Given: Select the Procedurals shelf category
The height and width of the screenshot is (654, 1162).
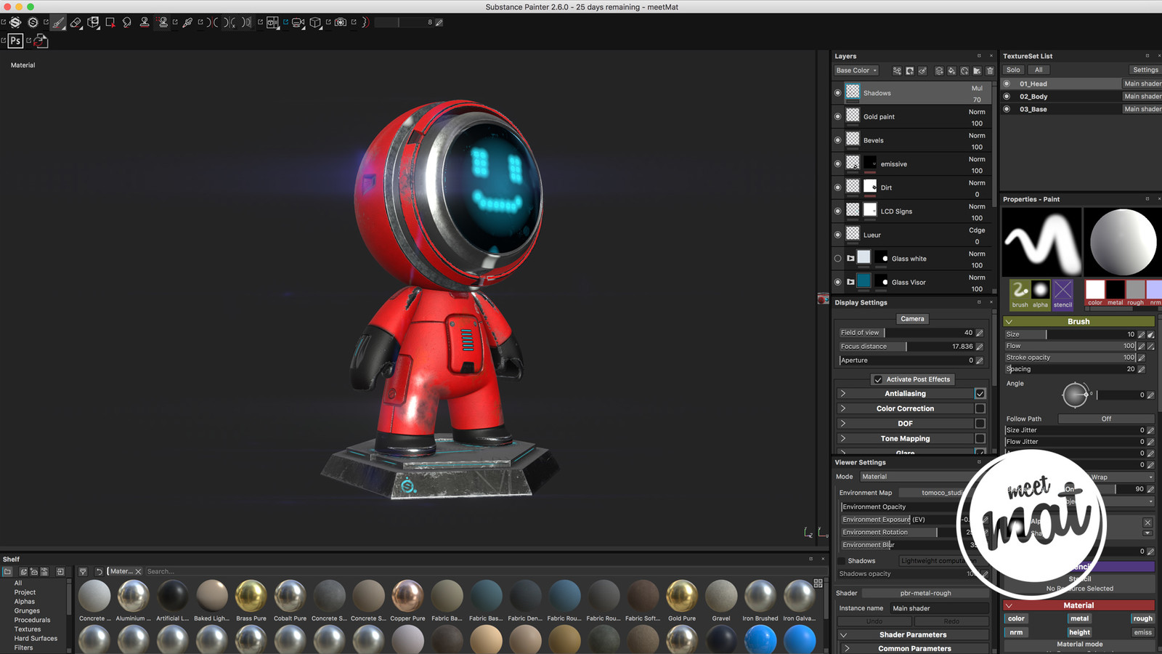Looking at the screenshot, I should coord(33,621).
